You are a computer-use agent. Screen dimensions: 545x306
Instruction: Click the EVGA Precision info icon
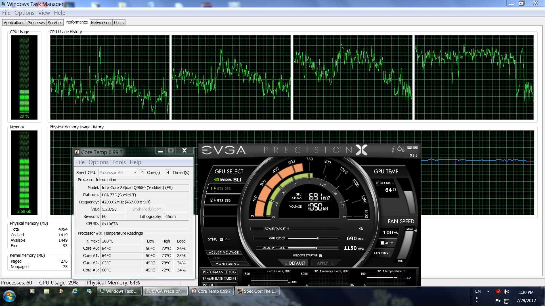pos(393,149)
